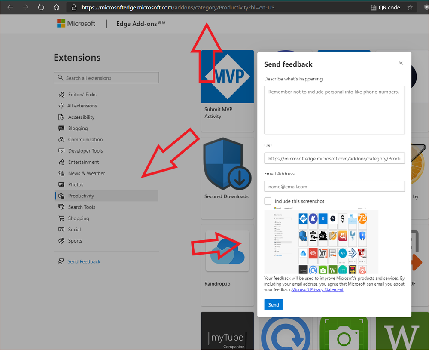The image size is (429, 350).
Task: Click the Send Feedback person icon
Action: click(61, 261)
